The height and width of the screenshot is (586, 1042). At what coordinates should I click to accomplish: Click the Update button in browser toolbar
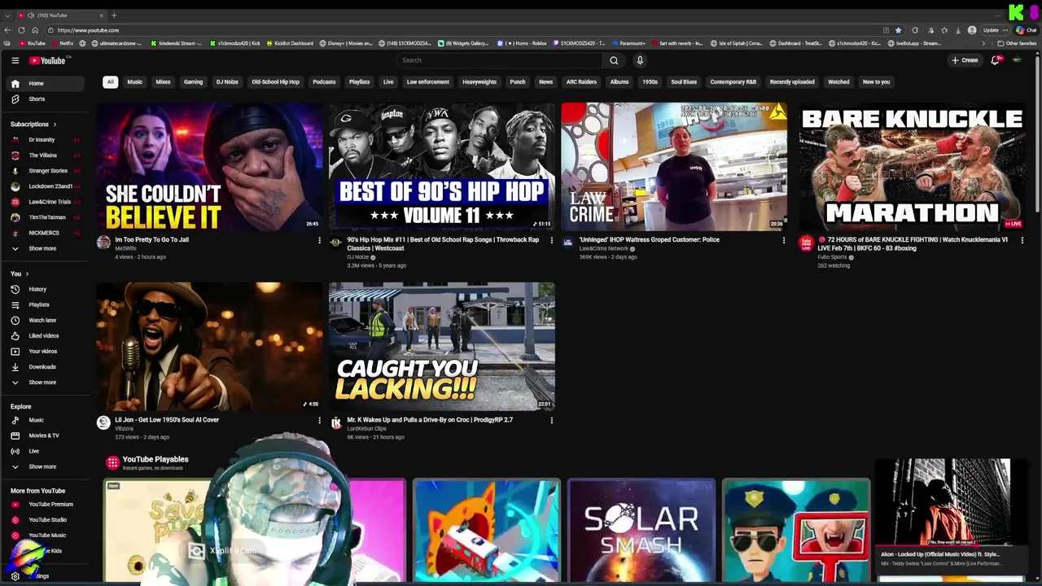pyautogui.click(x=991, y=30)
